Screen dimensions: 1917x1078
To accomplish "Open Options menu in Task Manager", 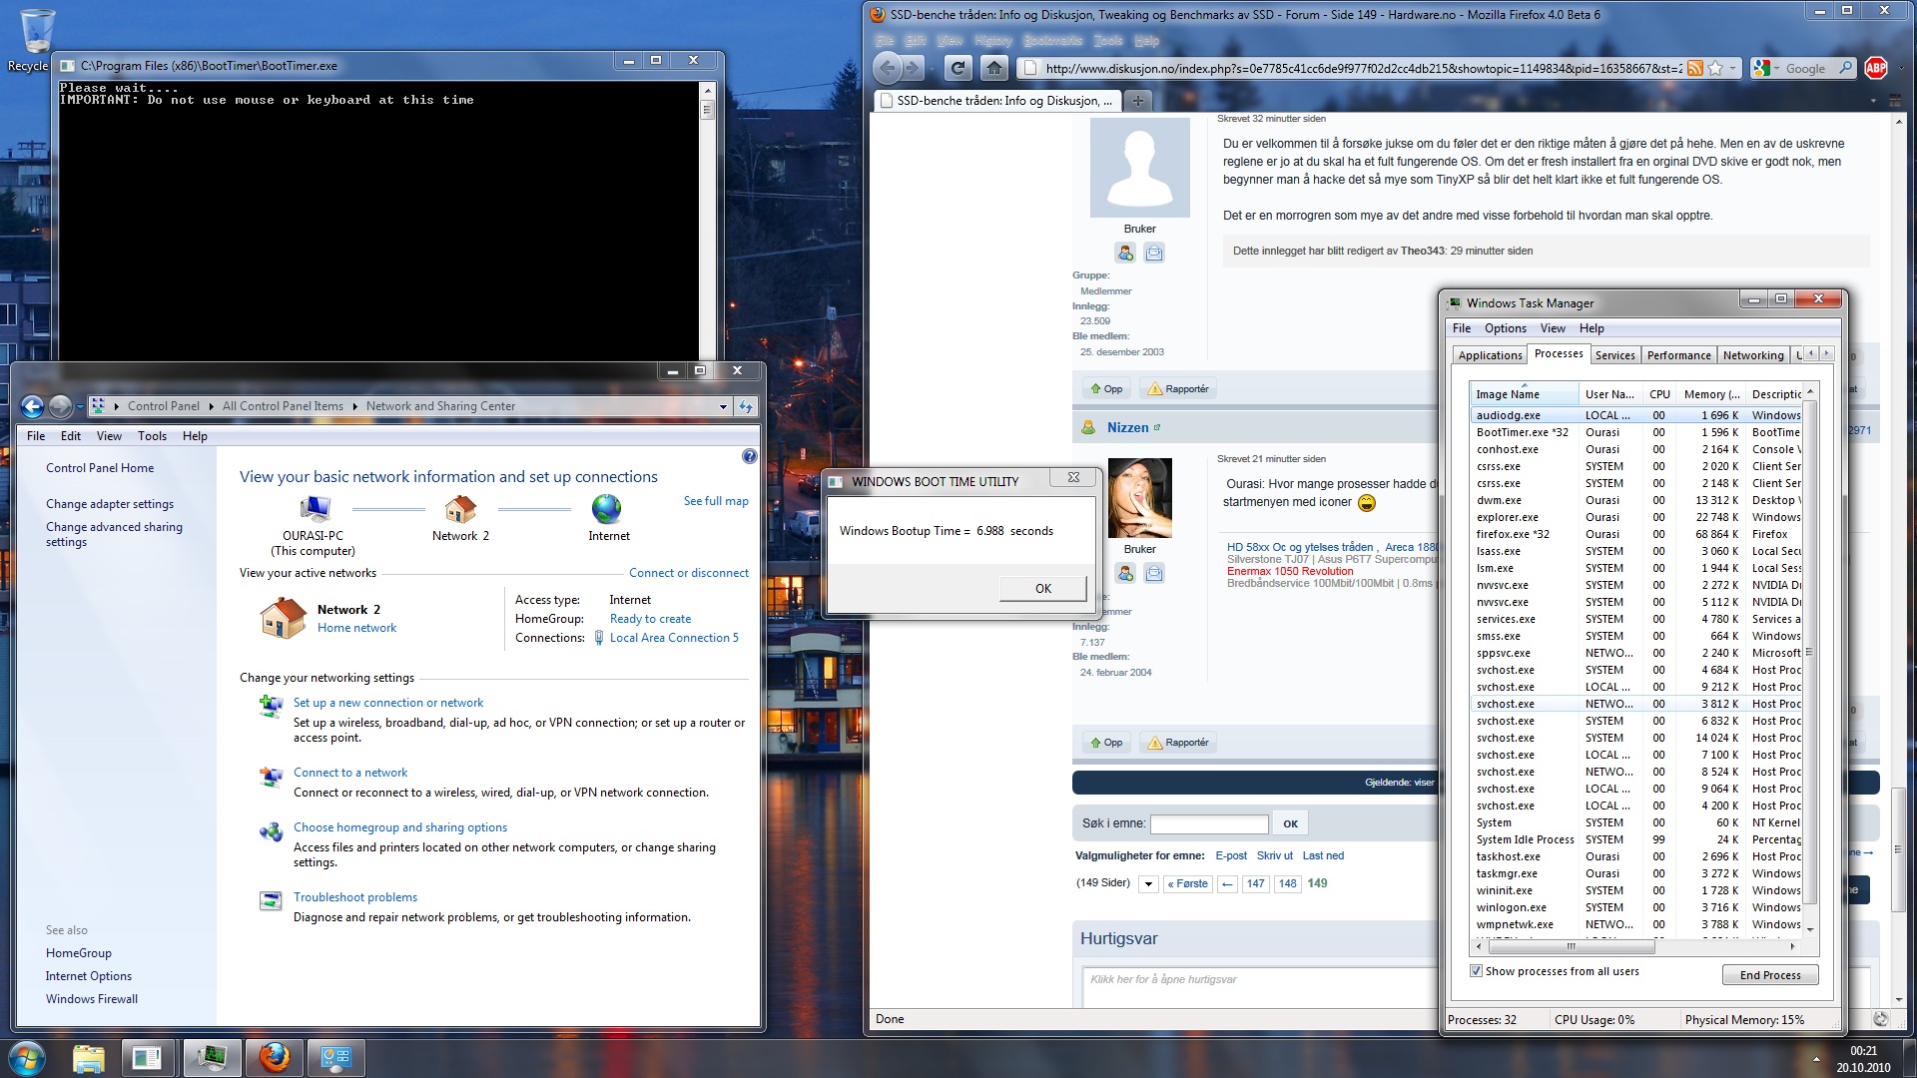I will tap(1505, 328).
